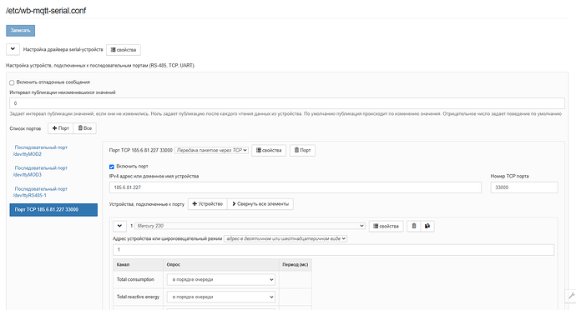Enable the debug messages checkbox
The height and width of the screenshot is (310, 576).
click(x=13, y=82)
